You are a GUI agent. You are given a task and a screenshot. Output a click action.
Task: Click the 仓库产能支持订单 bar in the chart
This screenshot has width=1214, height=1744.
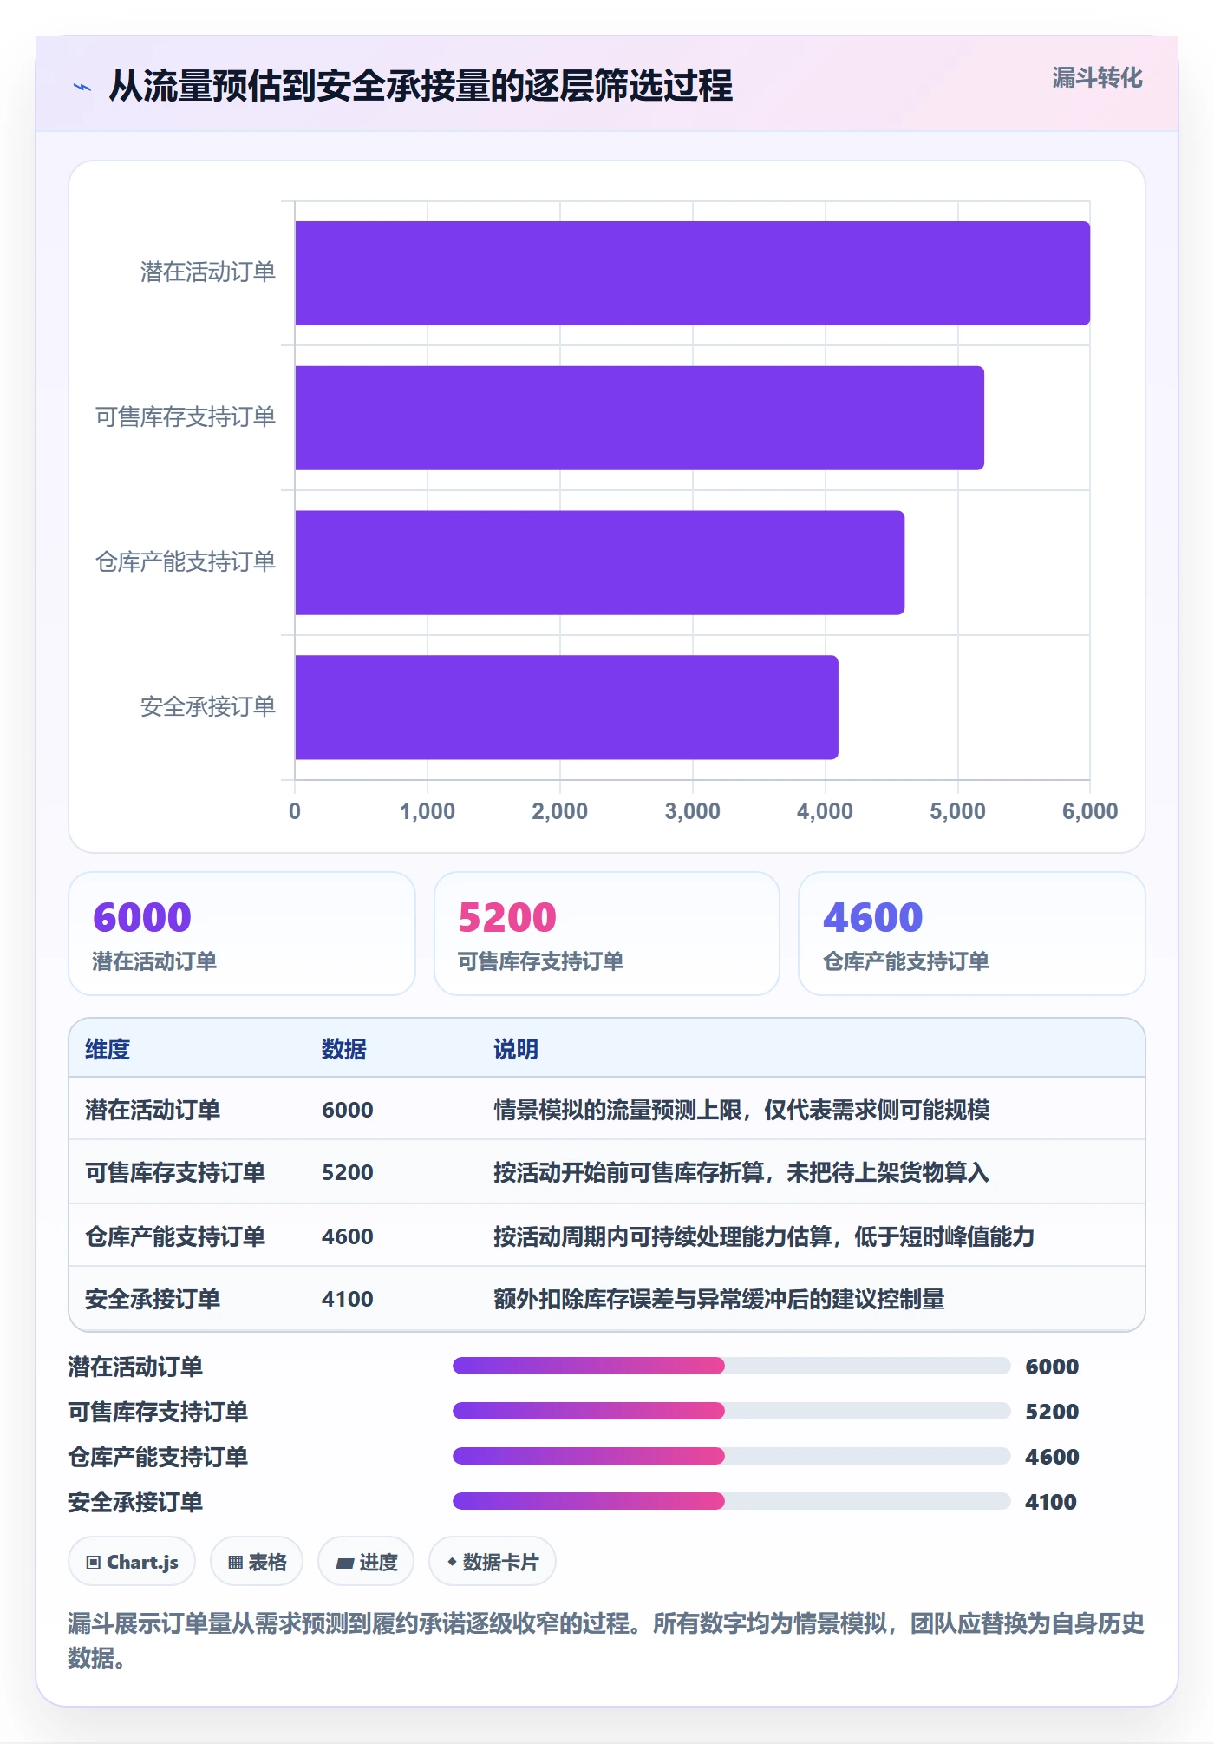coord(599,562)
